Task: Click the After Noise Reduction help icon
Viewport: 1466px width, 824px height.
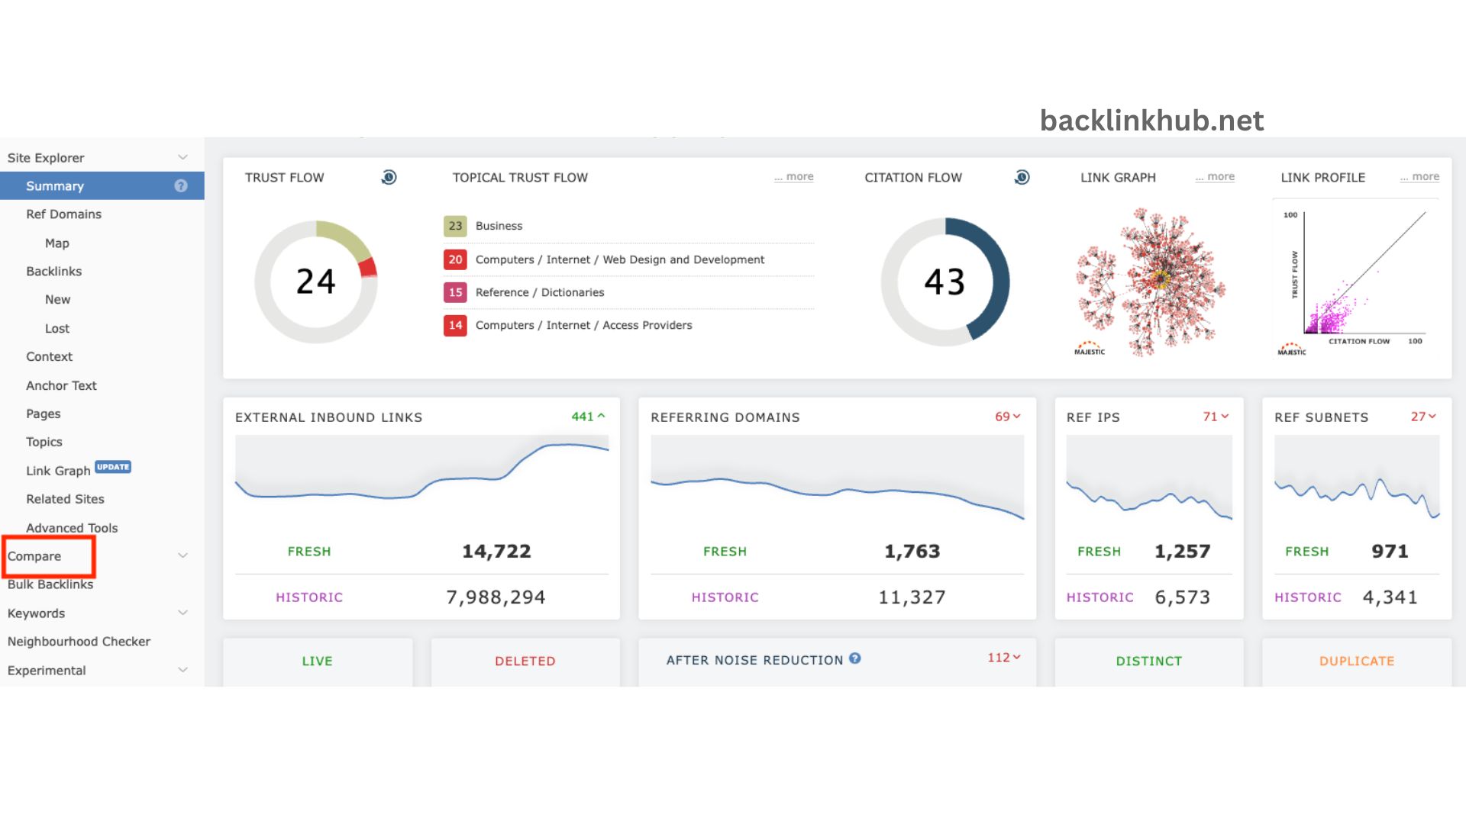Action: 855,659
